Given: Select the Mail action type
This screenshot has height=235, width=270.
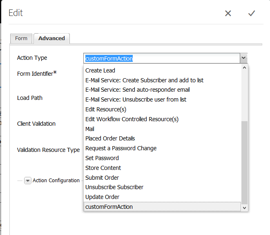Looking at the screenshot, I should (90, 129).
